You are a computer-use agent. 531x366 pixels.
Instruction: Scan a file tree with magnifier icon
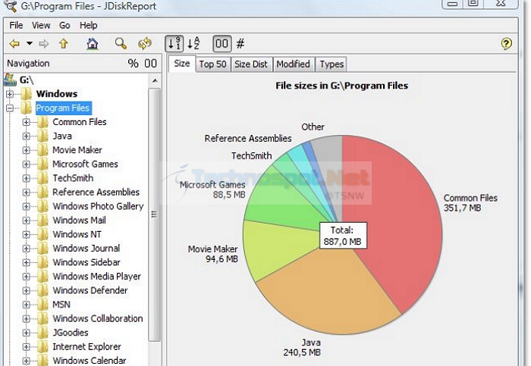(121, 44)
